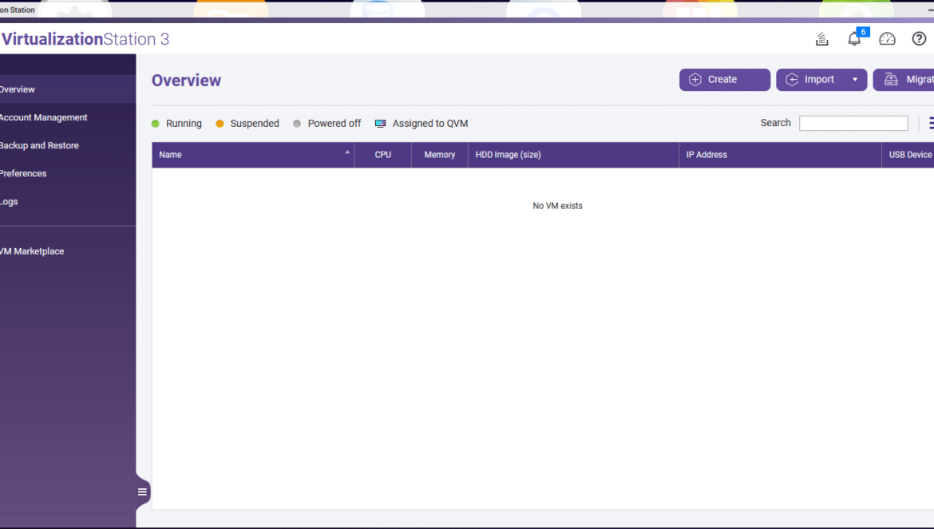Click the IP Address column header
This screenshot has width=934, height=529.
click(780, 155)
